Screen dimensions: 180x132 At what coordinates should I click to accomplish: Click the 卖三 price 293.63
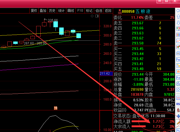click(138, 33)
